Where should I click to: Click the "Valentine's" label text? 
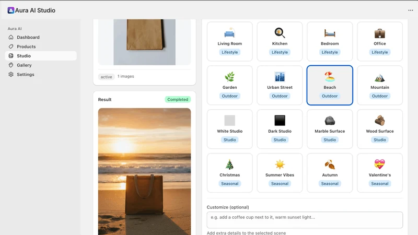point(380,175)
